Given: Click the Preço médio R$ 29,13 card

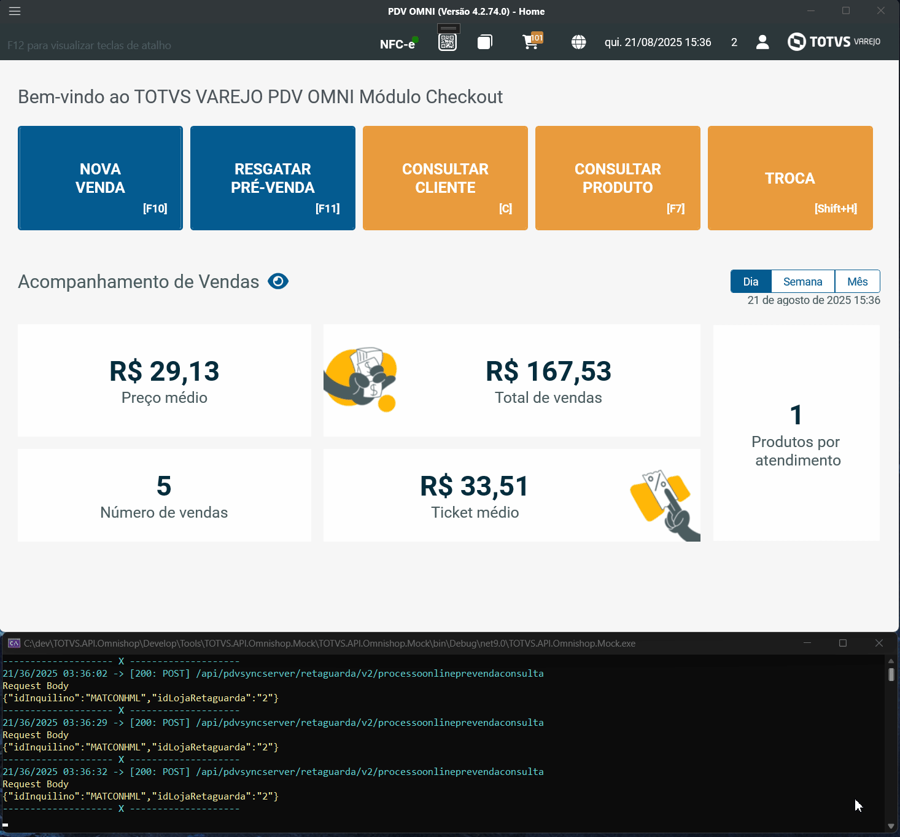Looking at the screenshot, I should 165,380.
